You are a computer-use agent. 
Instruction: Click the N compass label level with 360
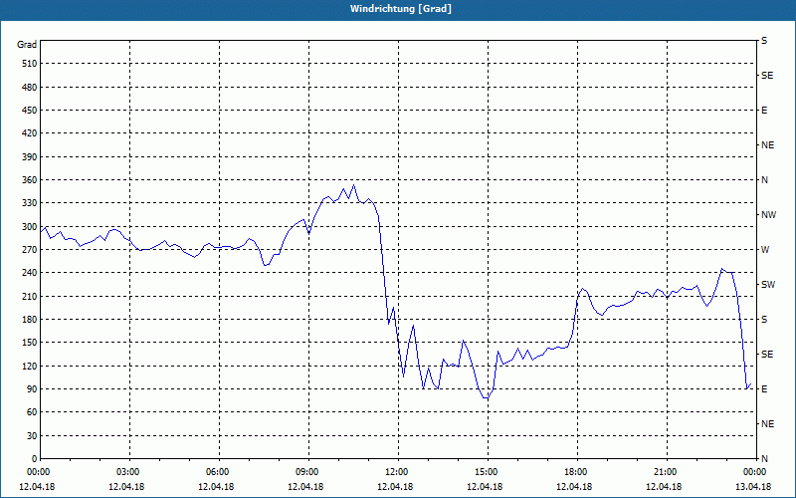tap(764, 180)
